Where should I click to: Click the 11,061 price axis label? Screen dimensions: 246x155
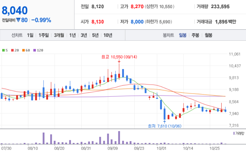click(235, 54)
